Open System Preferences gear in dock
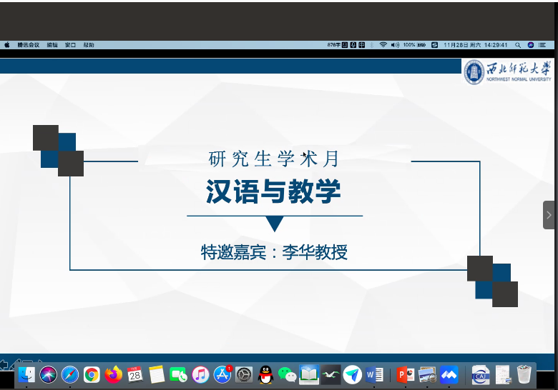This screenshot has width=558, height=390. [x=244, y=374]
